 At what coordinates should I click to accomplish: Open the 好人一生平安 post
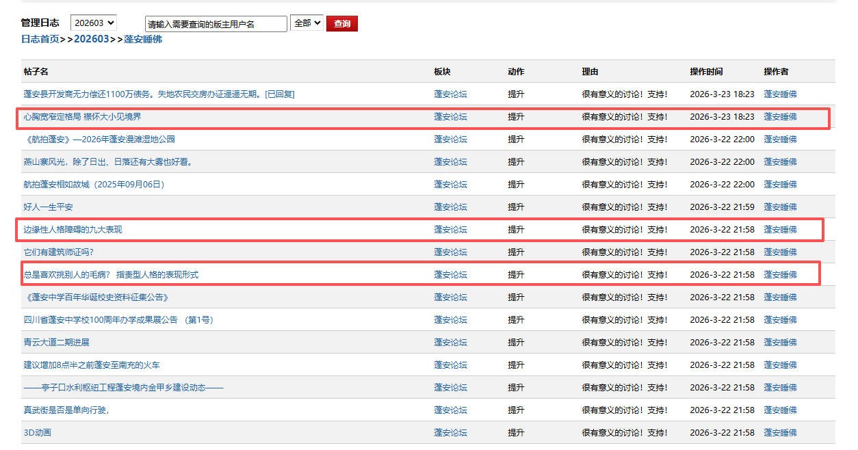pyautogui.click(x=48, y=207)
